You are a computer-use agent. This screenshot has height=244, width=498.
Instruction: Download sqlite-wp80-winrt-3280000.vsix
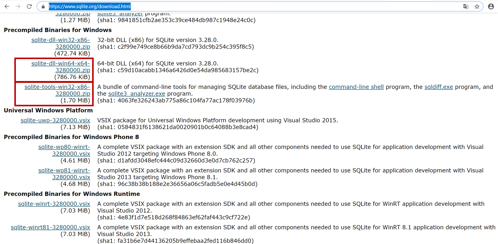tap(64, 150)
